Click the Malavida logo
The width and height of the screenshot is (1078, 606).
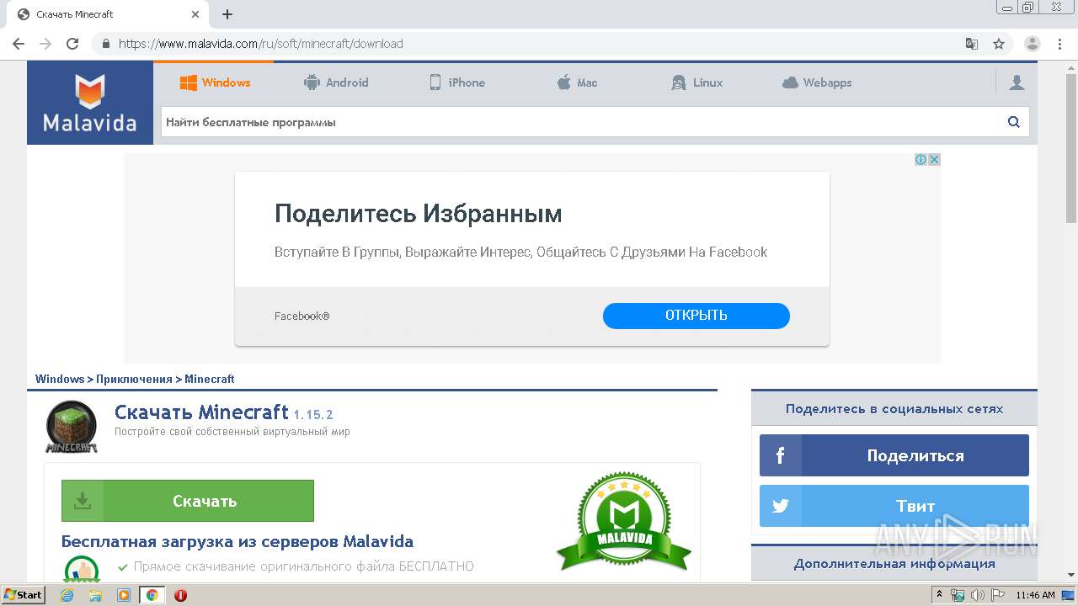click(90, 103)
